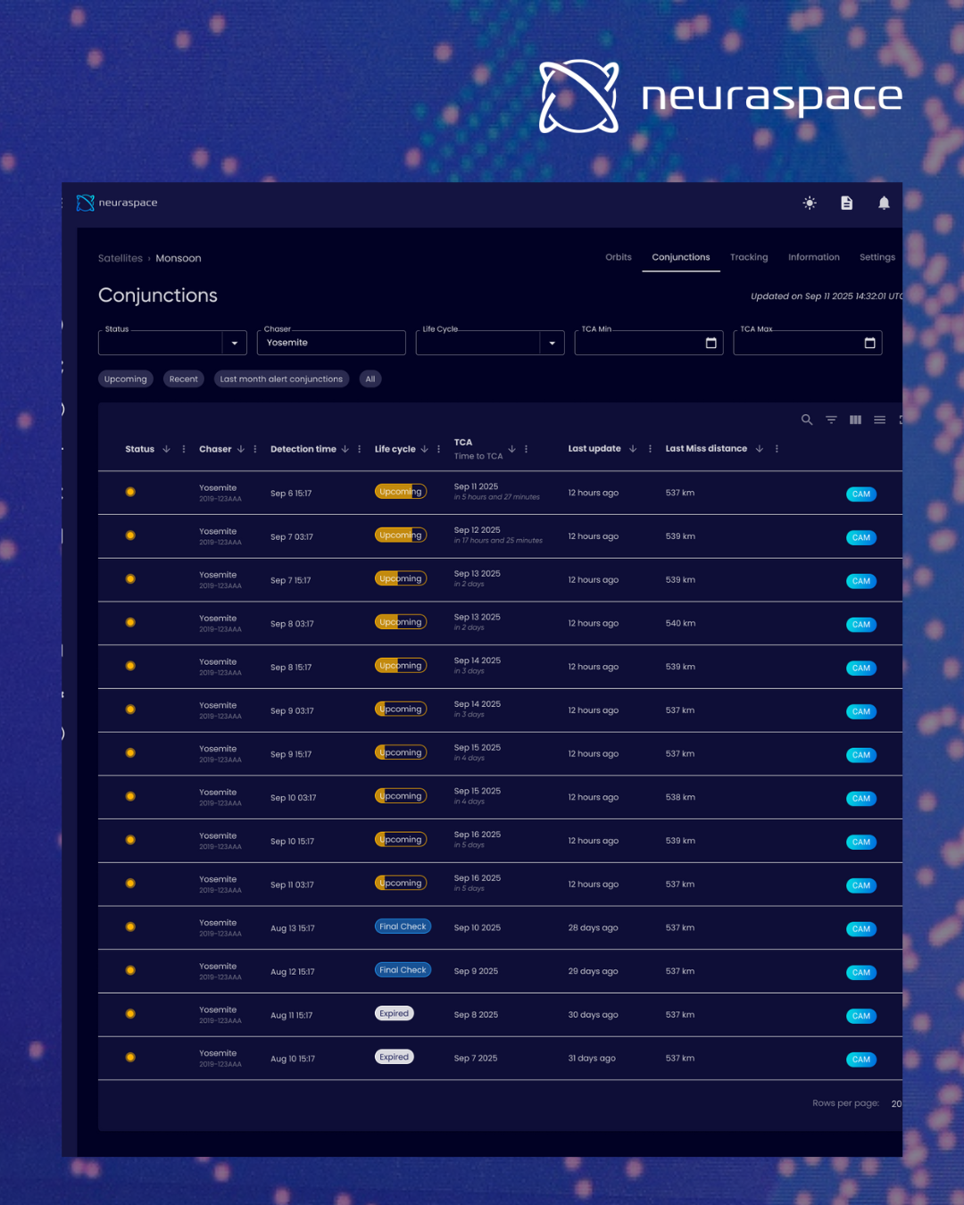Screen dimensions: 964x1205
Task: Open the table filter icon
Action: click(831, 420)
